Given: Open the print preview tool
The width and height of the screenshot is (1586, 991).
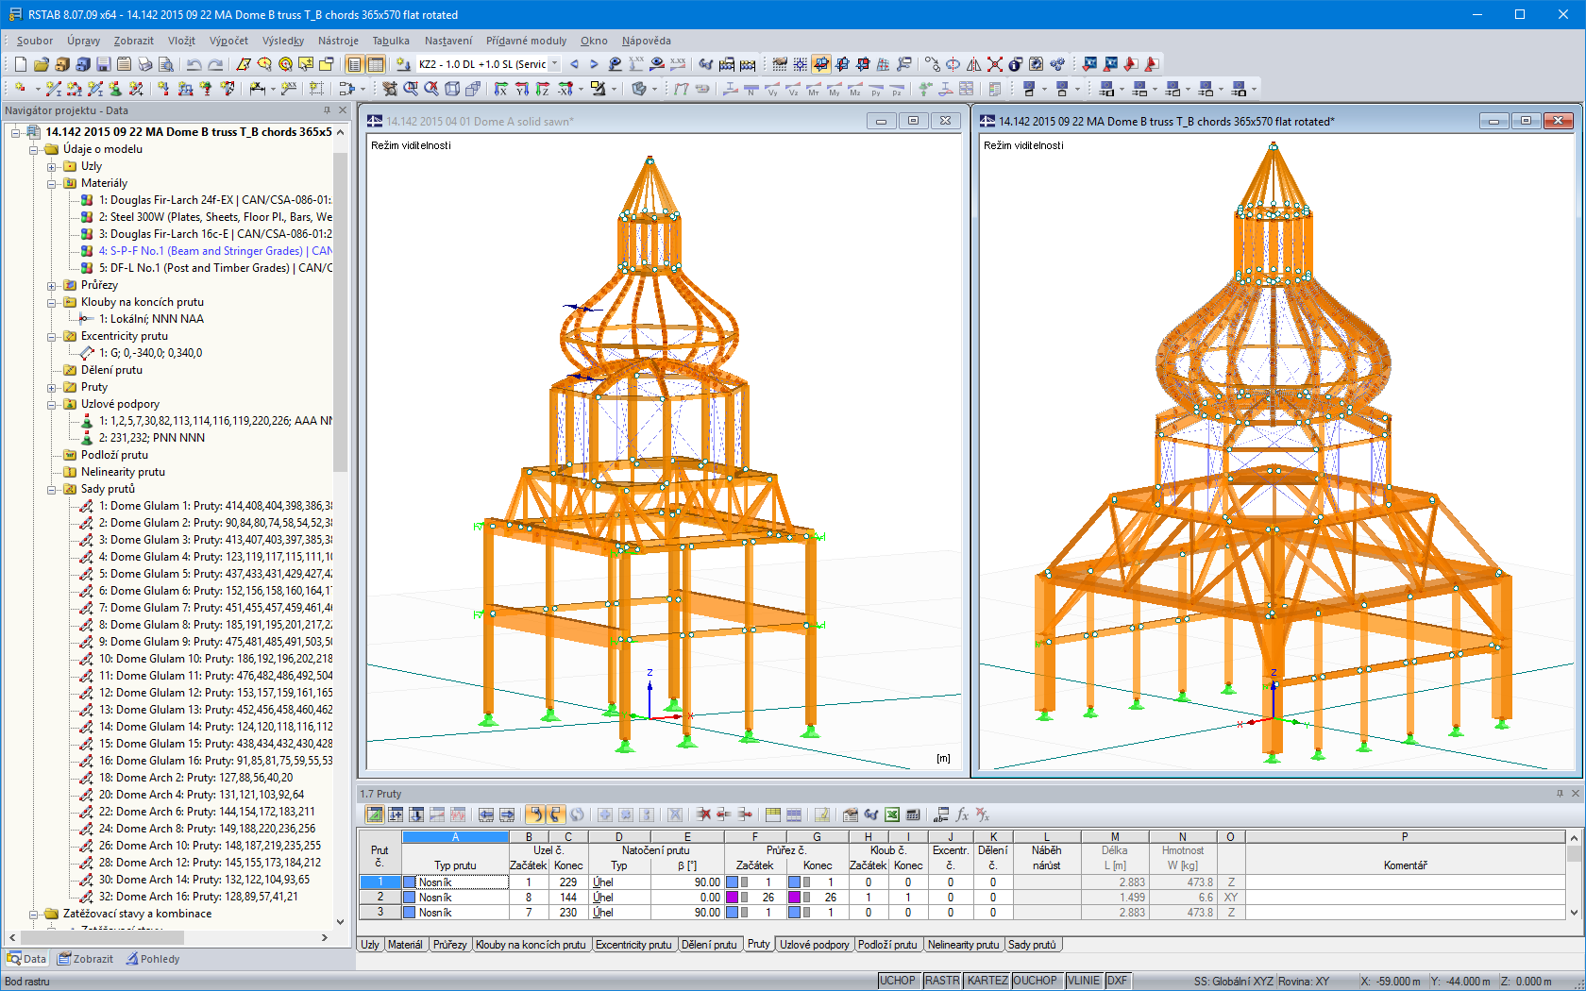Looking at the screenshot, I should 166,63.
